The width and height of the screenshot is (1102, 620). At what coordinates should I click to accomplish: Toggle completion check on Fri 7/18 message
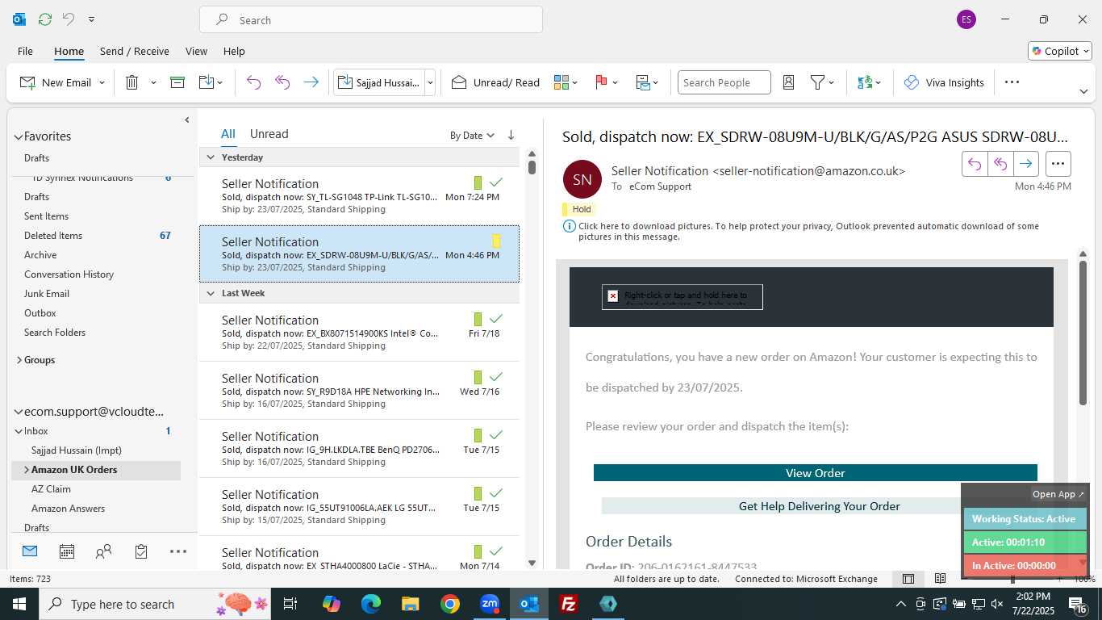click(x=496, y=319)
